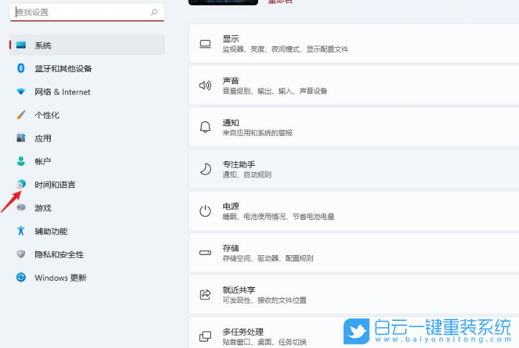The width and height of the screenshot is (519, 348).
Task: Open the 多任务处理 multitasking row
Action: point(354,333)
